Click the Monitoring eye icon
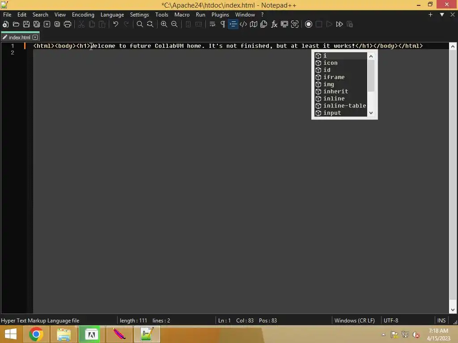458x343 pixels. [x=295, y=24]
